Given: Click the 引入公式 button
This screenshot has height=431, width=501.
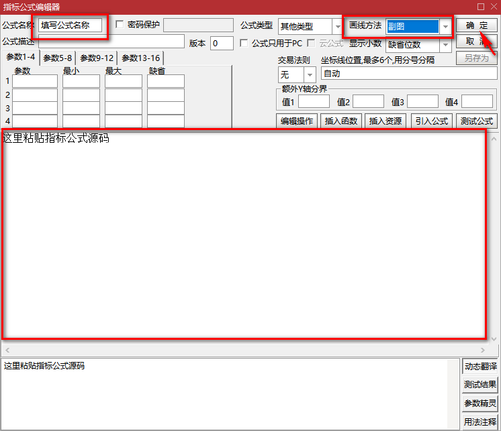Looking at the screenshot, I should pos(432,121).
